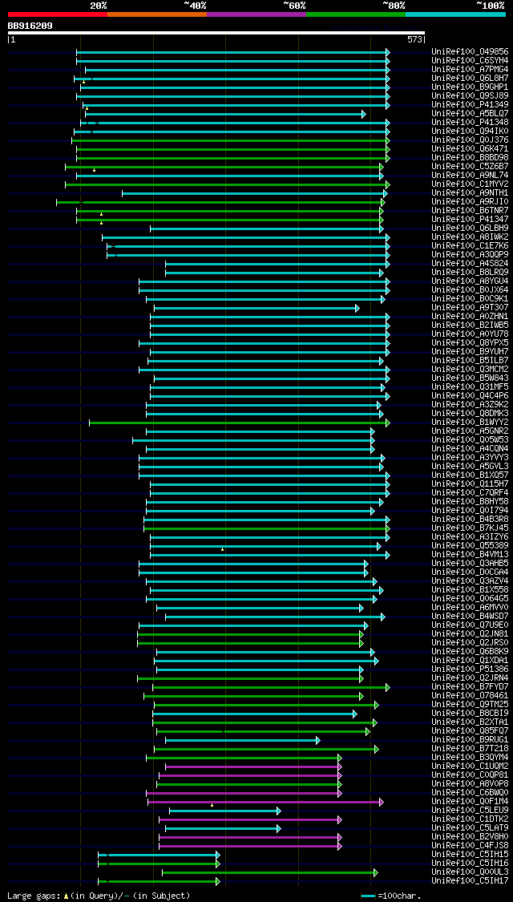The image size is (513, 902).
Task: Open hit UniRef100_Q9SJ89
Action: click(x=470, y=96)
